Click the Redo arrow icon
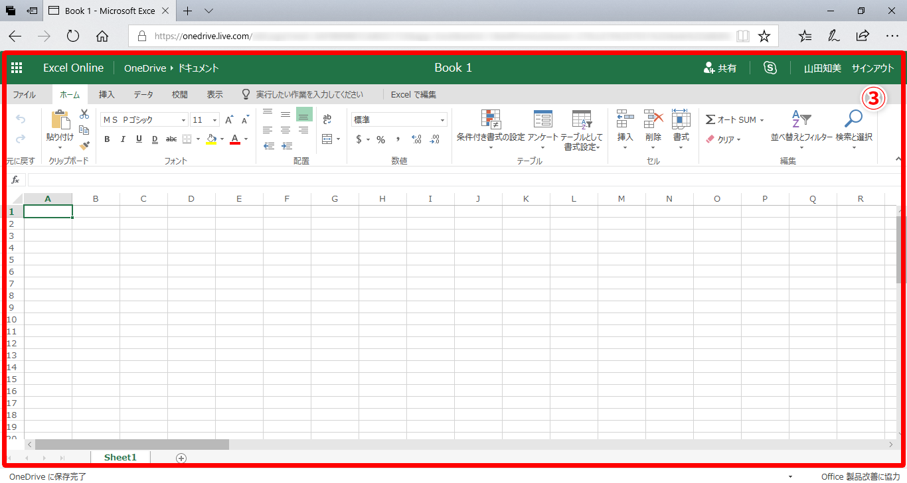Image resolution: width=907 pixels, height=483 pixels. pyautogui.click(x=21, y=139)
